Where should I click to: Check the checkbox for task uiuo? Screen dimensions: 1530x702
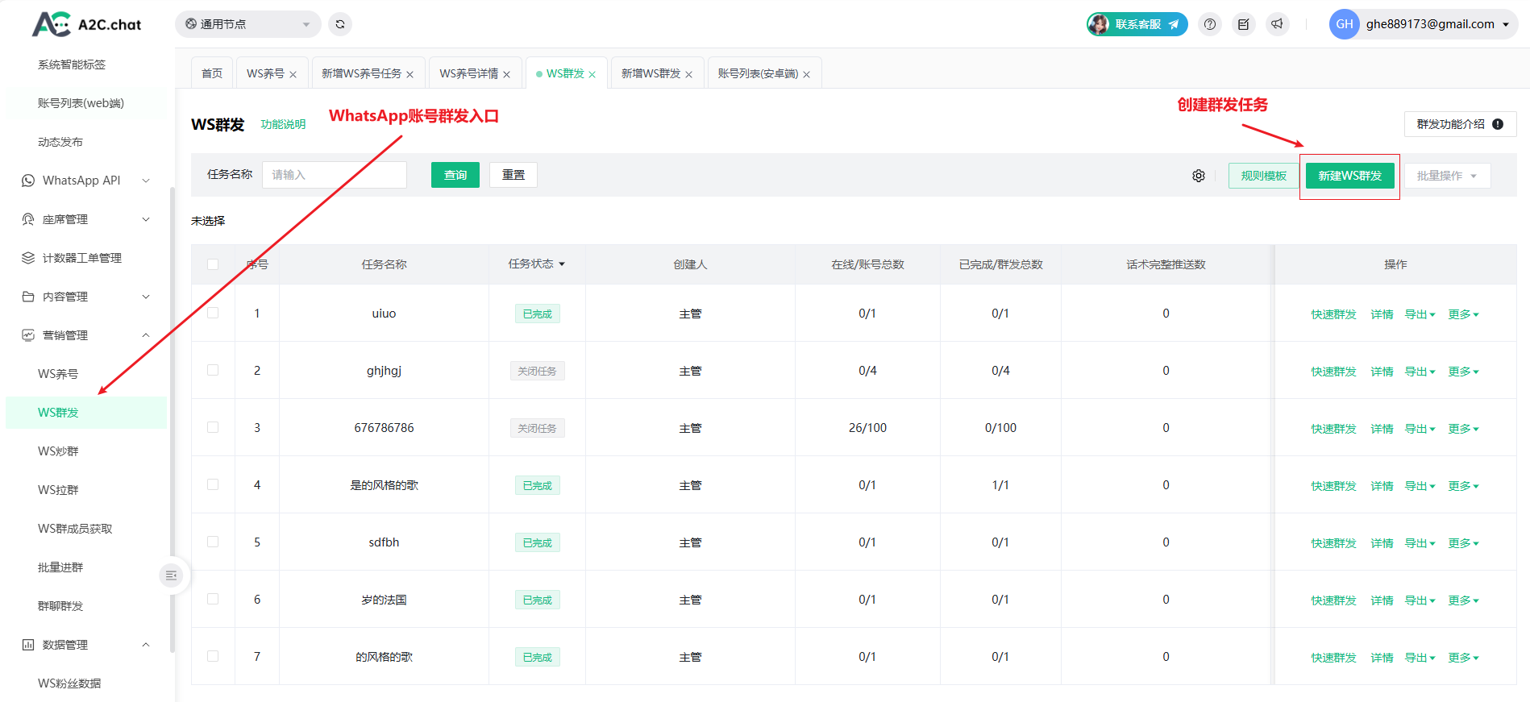pyautogui.click(x=213, y=313)
